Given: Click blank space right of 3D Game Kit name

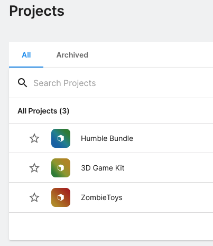Looking at the screenshot, I should point(169,168).
